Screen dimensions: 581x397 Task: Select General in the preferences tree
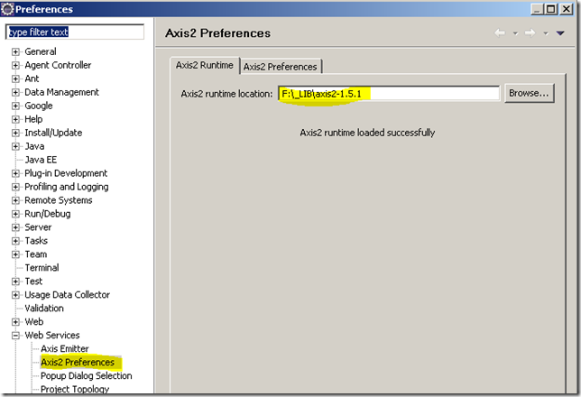(41, 51)
